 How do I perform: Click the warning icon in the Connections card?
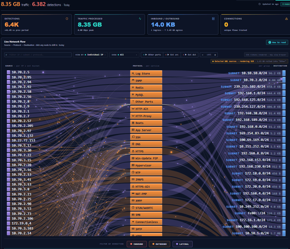286,19
